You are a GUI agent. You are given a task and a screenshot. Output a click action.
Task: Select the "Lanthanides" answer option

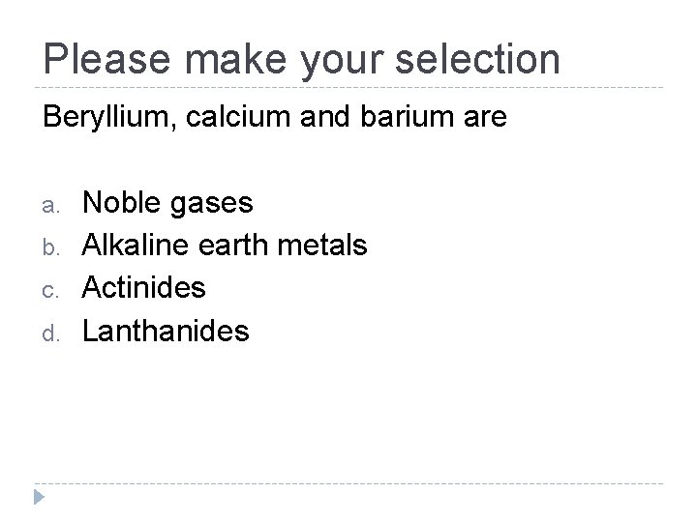(x=166, y=331)
